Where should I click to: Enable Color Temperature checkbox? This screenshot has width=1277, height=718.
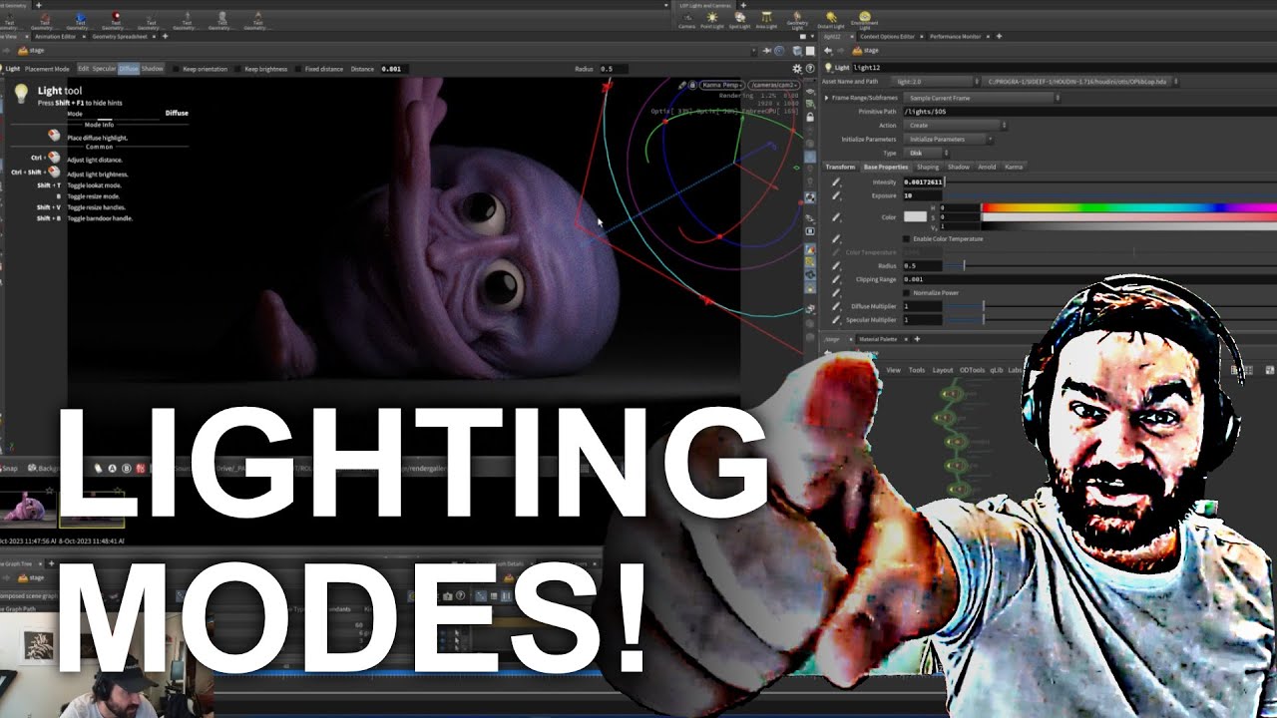[x=907, y=239]
